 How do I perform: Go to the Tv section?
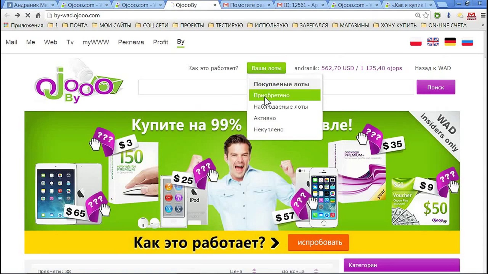tap(70, 42)
